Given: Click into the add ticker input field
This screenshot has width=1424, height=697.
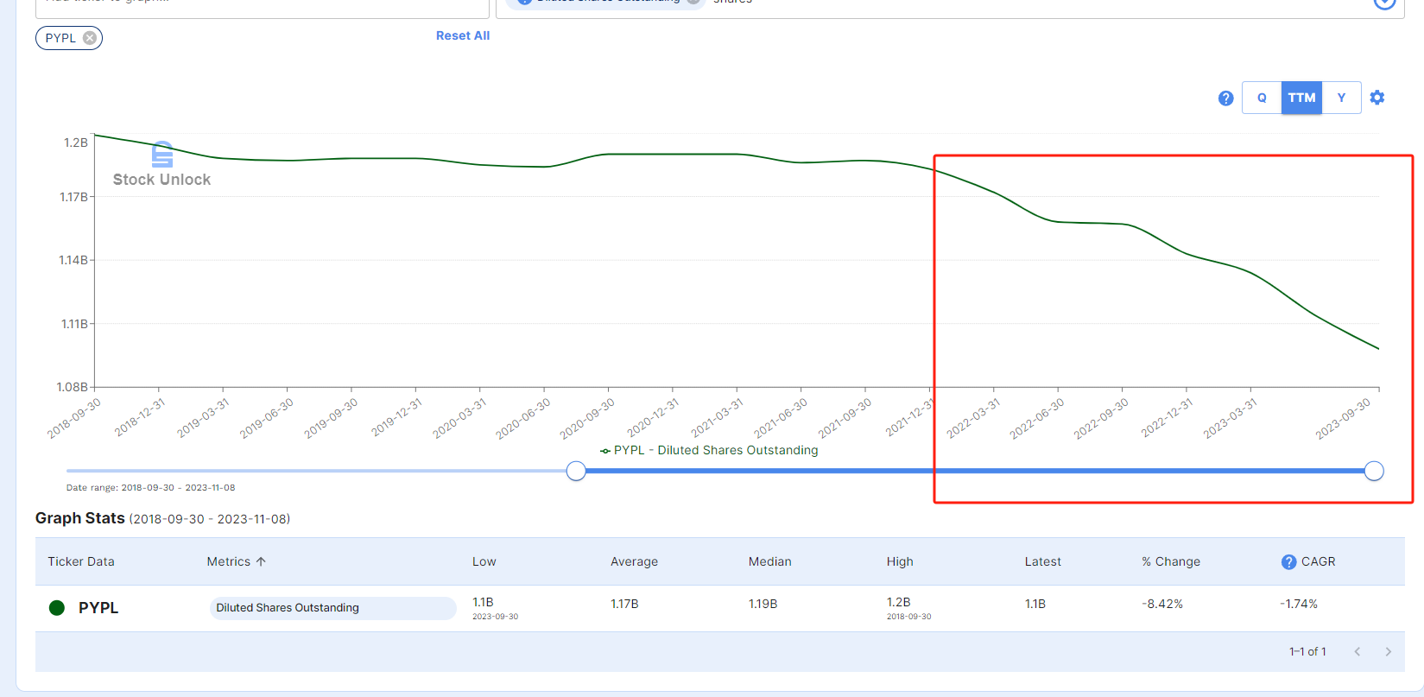Looking at the screenshot, I should pos(263,7).
